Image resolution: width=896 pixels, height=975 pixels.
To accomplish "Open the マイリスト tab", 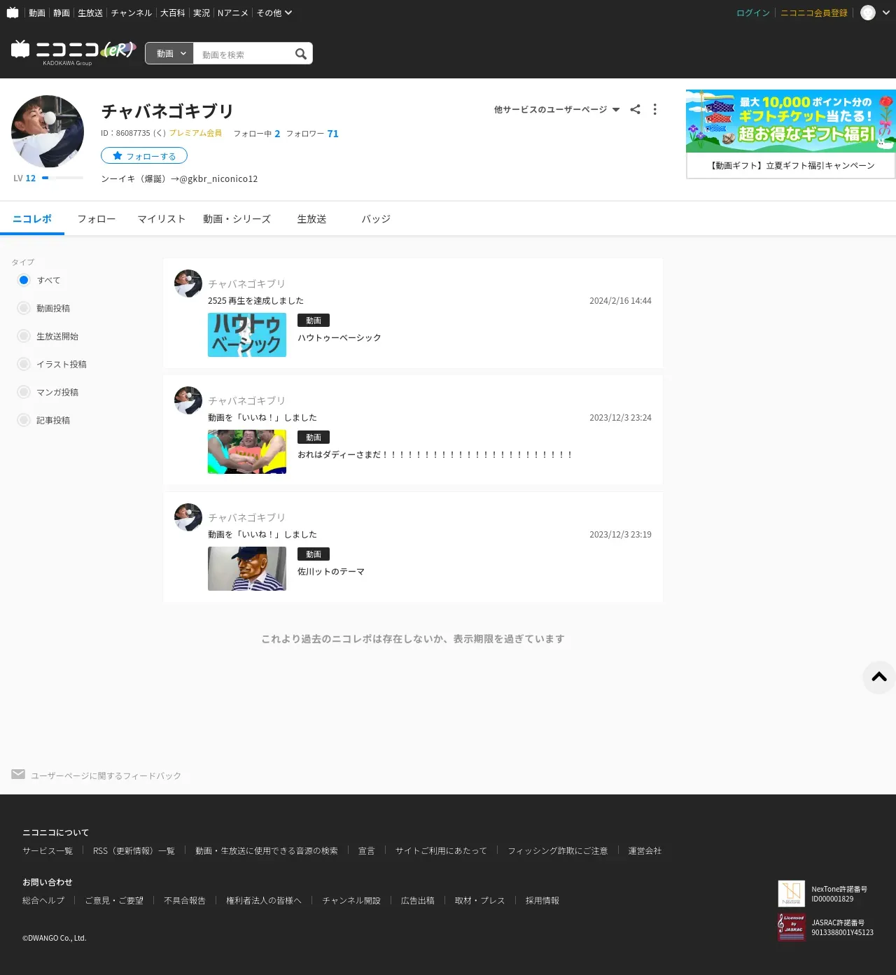I will [162, 219].
